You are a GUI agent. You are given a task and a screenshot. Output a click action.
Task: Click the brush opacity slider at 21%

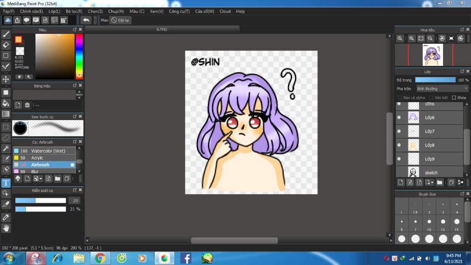pos(40,209)
